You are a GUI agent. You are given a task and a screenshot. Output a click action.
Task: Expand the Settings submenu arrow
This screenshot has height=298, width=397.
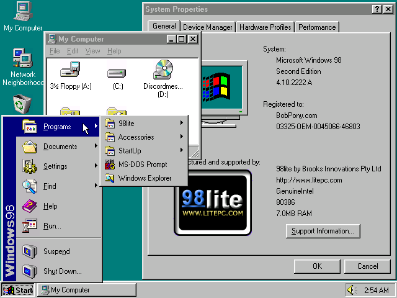(x=96, y=166)
